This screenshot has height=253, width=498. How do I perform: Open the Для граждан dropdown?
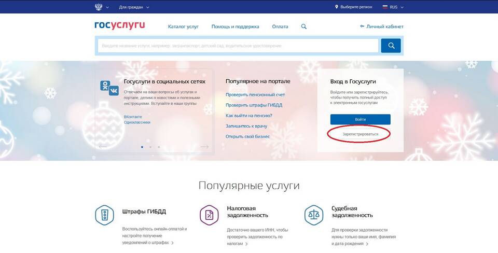[134, 7]
